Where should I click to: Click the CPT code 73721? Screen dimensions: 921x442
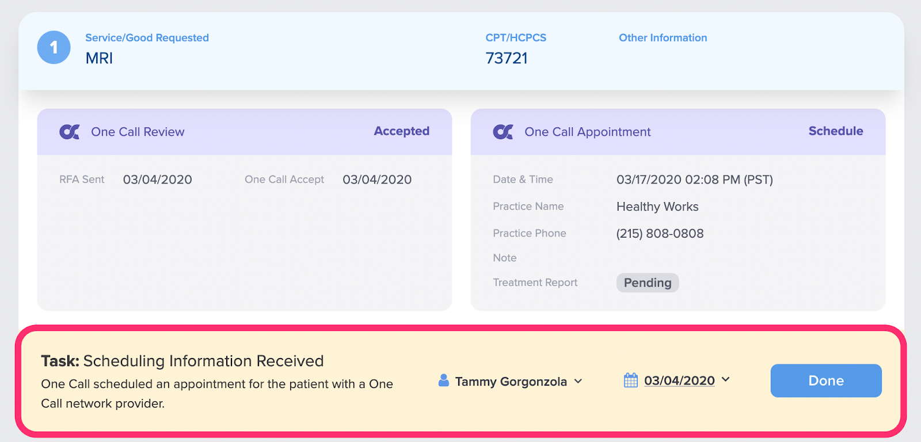coord(507,58)
